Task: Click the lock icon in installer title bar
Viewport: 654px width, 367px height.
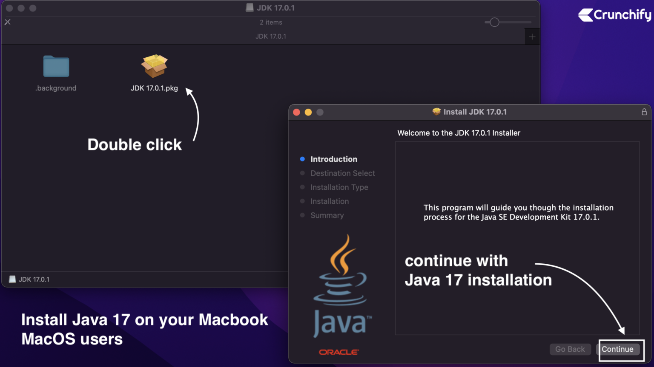Action: click(x=644, y=112)
